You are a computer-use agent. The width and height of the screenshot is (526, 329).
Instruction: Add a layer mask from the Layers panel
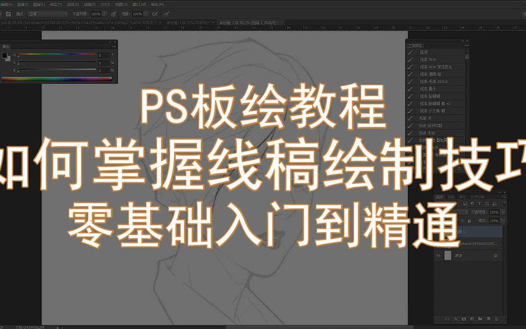[x=463, y=319]
